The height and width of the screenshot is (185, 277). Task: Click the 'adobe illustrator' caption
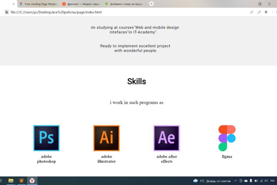click(107, 159)
